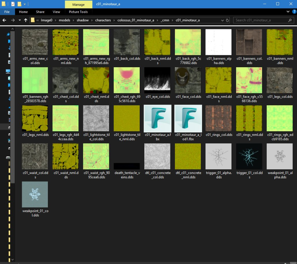
Task: Open the c01_minotaur_a.fbx file
Action: [157, 118]
